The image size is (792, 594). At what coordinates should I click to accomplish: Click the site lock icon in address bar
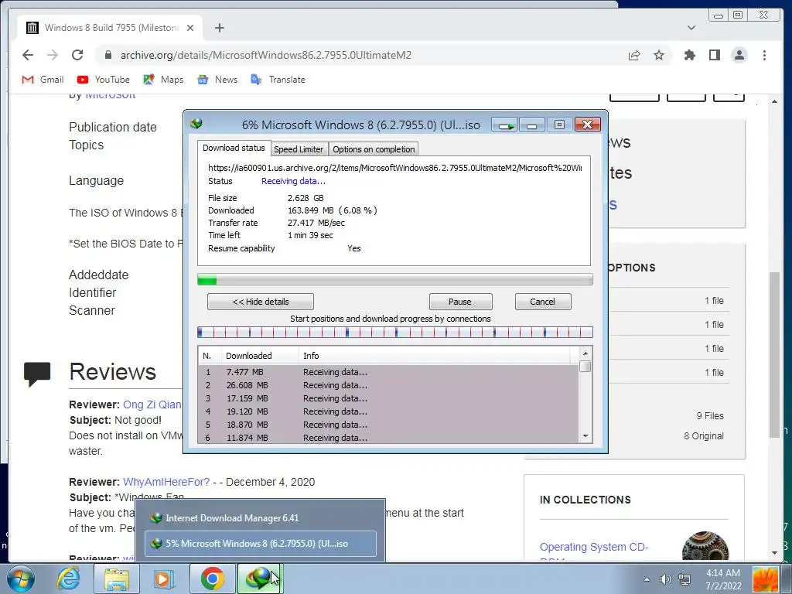(108, 55)
